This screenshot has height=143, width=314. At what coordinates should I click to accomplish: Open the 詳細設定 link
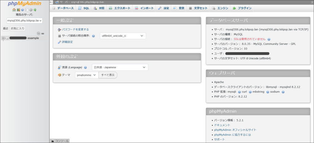tap(67, 42)
